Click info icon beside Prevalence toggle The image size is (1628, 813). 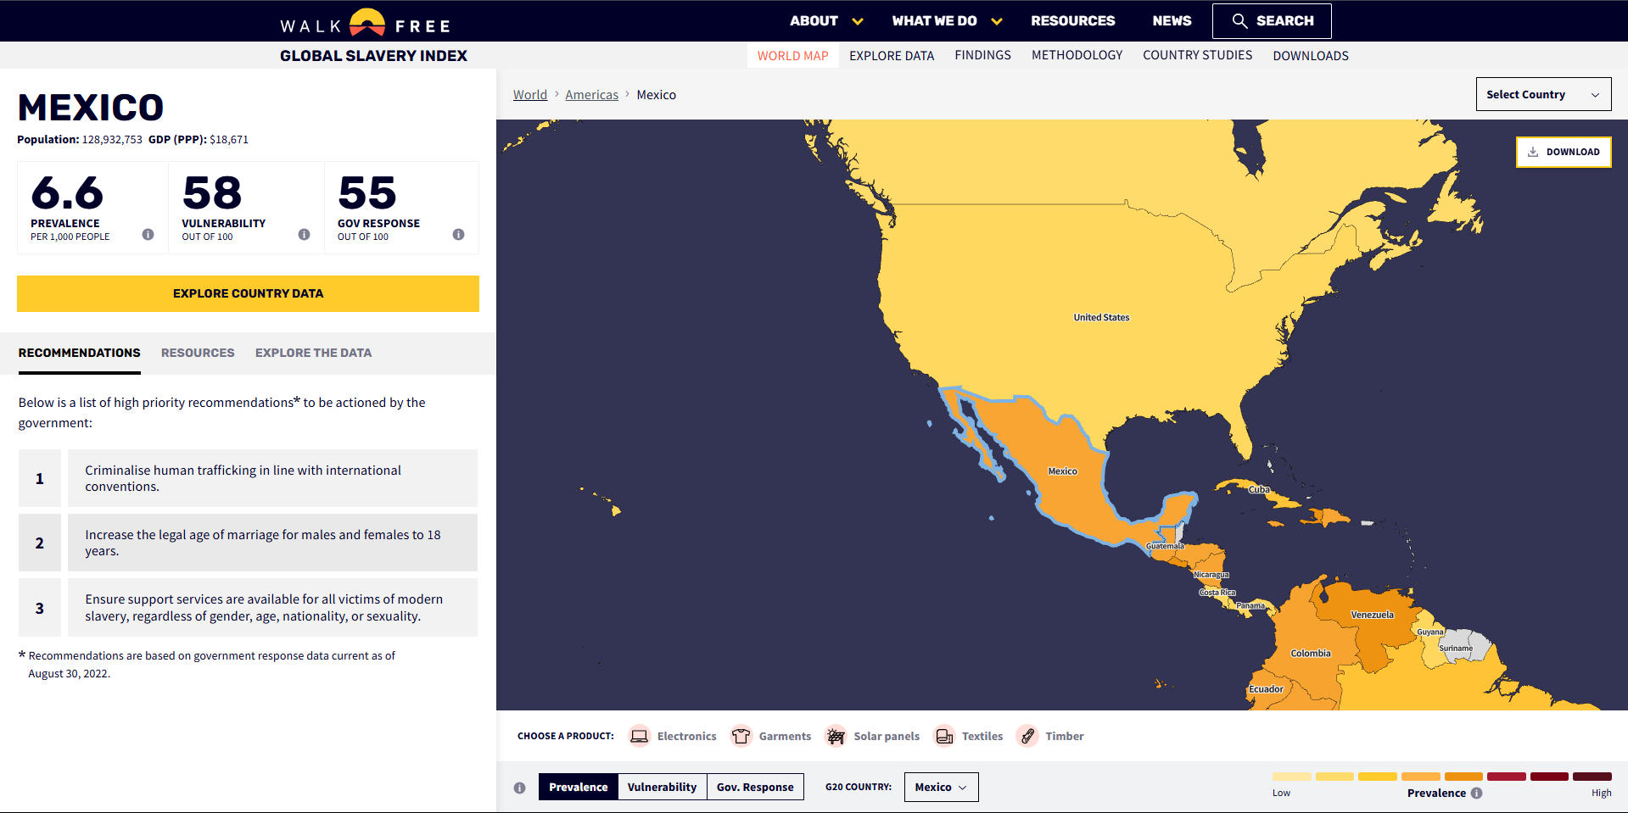(x=519, y=788)
